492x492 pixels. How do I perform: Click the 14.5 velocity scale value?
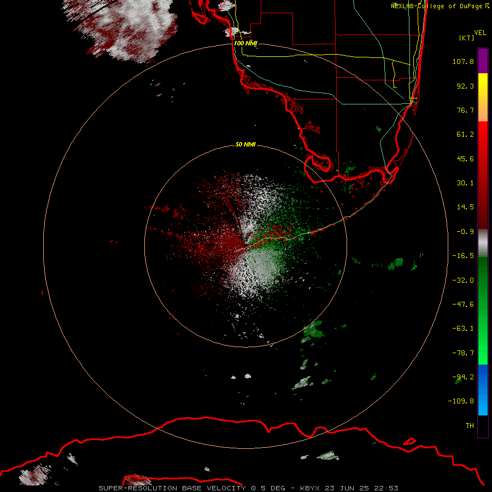pyautogui.click(x=465, y=207)
